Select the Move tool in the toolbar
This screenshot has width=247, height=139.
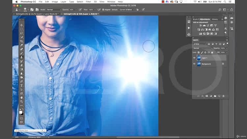pyautogui.click(x=22, y=25)
